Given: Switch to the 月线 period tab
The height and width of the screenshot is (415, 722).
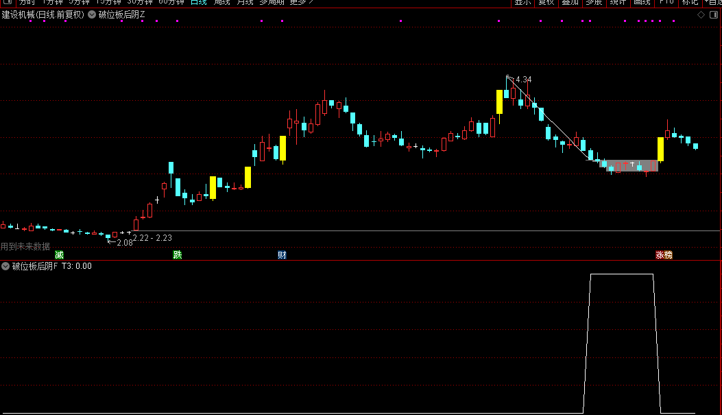Looking at the screenshot, I should (245, 2).
